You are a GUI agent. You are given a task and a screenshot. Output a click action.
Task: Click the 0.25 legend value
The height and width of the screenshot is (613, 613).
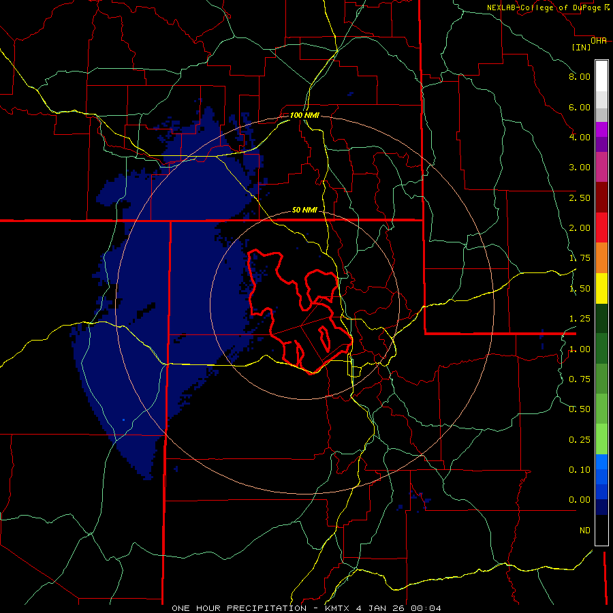[x=580, y=440]
